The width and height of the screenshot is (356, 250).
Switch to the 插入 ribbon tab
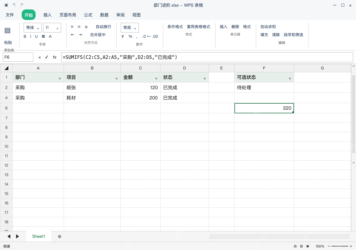click(48, 15)
